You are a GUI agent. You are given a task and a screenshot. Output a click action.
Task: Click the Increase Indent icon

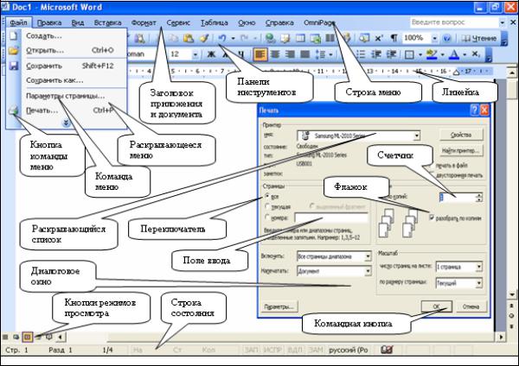[x=391, y=54]
